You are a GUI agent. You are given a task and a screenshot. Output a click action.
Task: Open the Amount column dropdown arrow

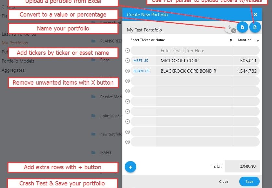(x=258, y=41)
